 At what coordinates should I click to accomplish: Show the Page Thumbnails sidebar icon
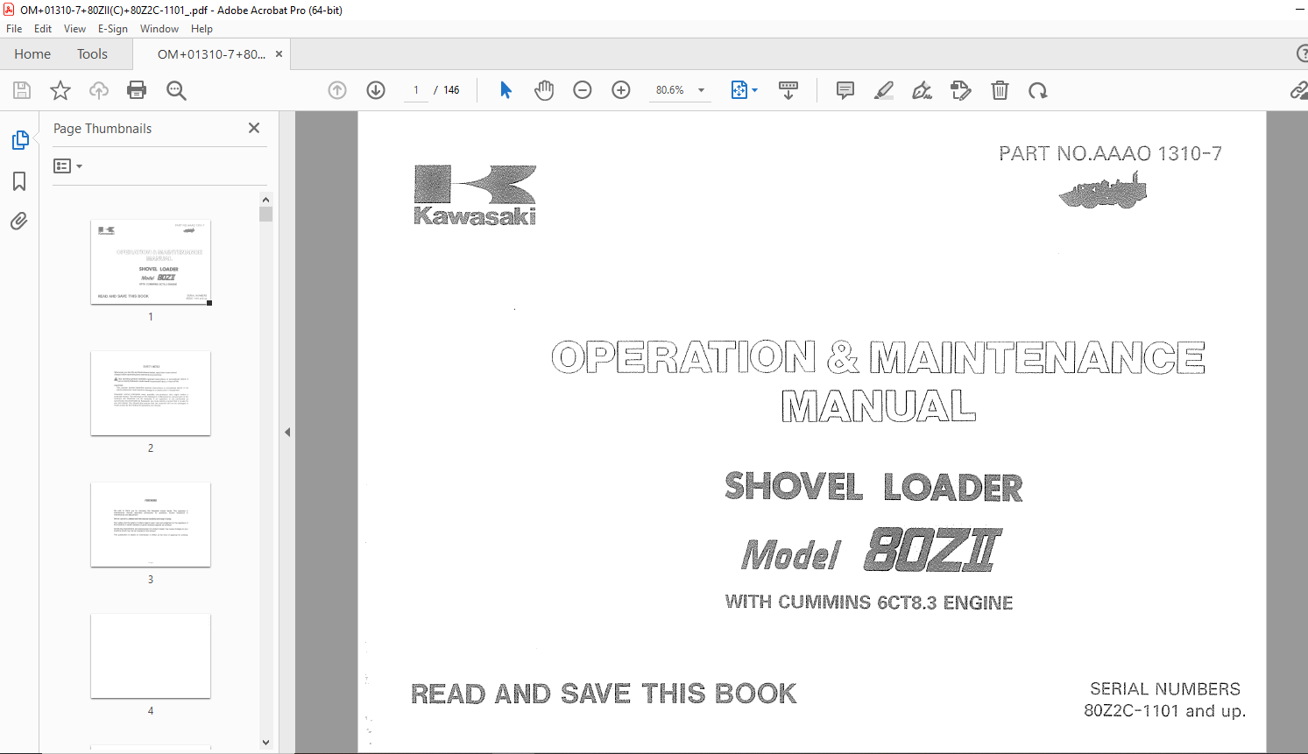[x=19, y=140]
